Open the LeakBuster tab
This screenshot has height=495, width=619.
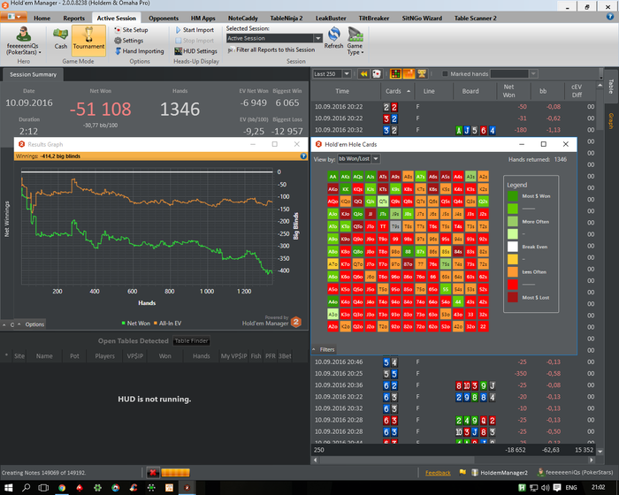(331, 19)
